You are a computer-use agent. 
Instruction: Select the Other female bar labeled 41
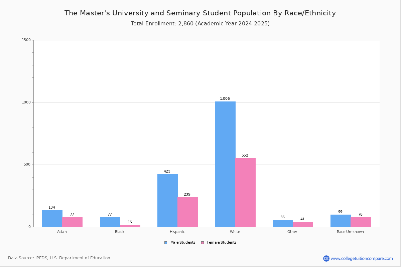coord(303,225)
